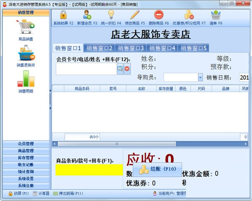Click the horizontal scrollbar right arrow

tap(246, 144)
